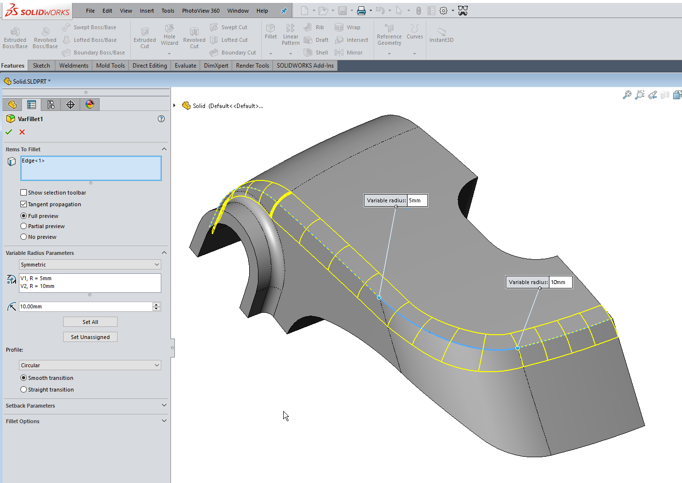Select No preview option
682x483 pixels.
(23, 237)
